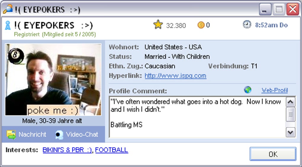This screenshot has height=167, width=302.
Task: Click the 8-ball badge on profile photo
Action: click(x=16, y=55)
